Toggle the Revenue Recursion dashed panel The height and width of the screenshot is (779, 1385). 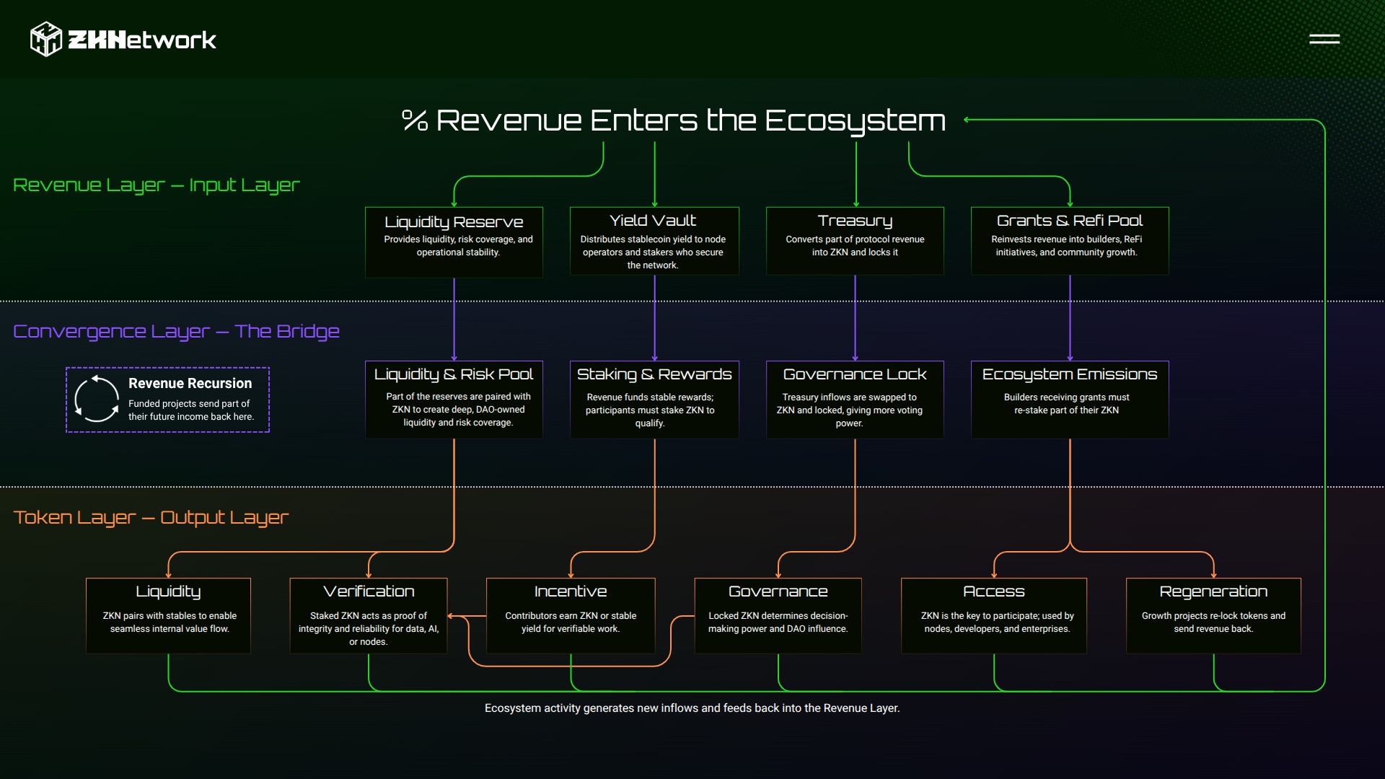[x=167, y=400]
